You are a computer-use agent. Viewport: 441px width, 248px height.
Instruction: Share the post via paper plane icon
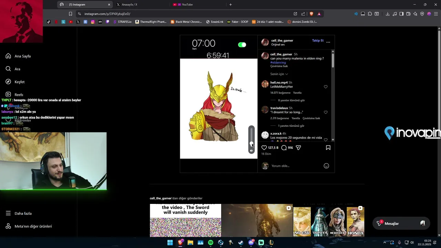click(298, 147)
